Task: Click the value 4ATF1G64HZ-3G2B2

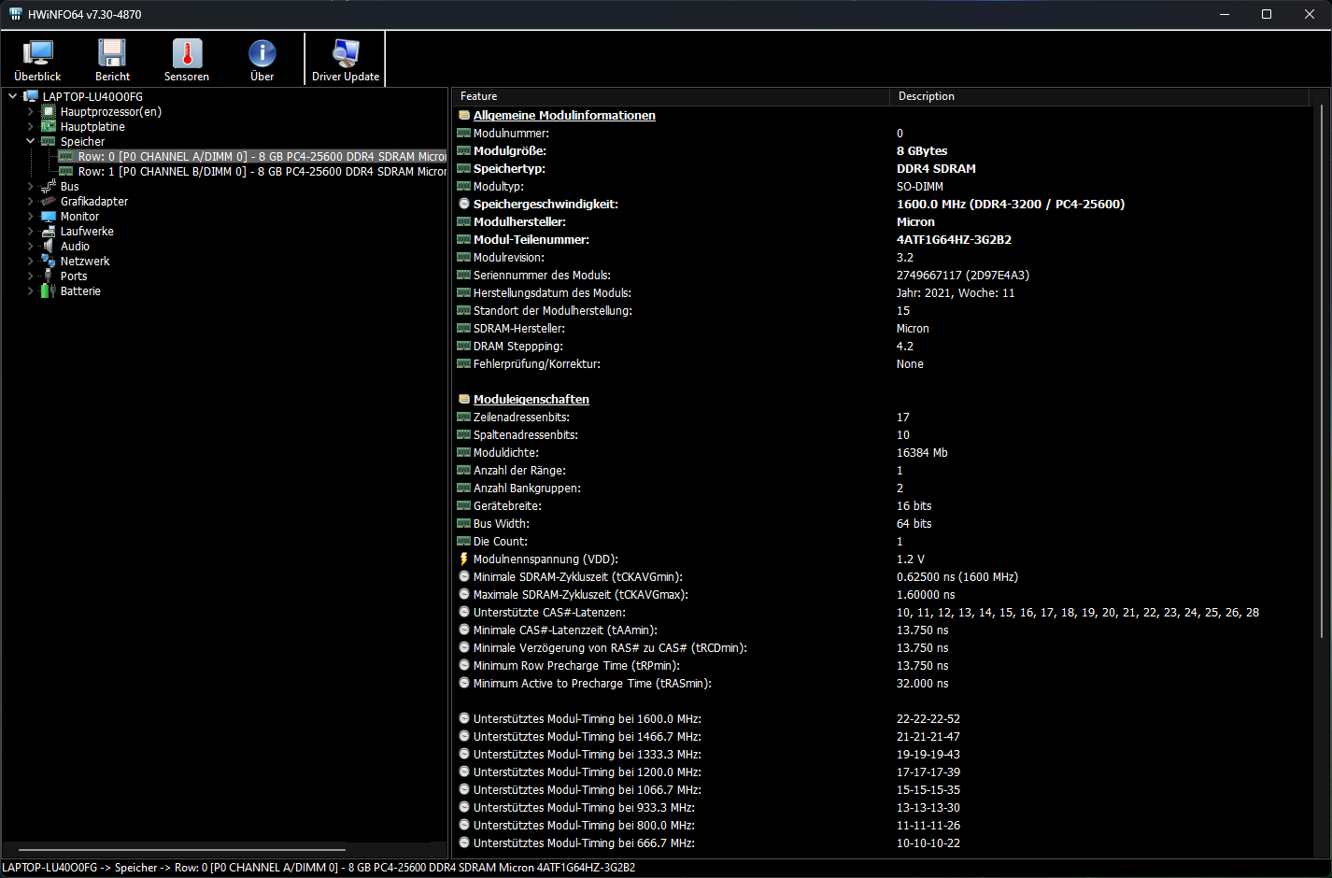Action: [954, 239]
